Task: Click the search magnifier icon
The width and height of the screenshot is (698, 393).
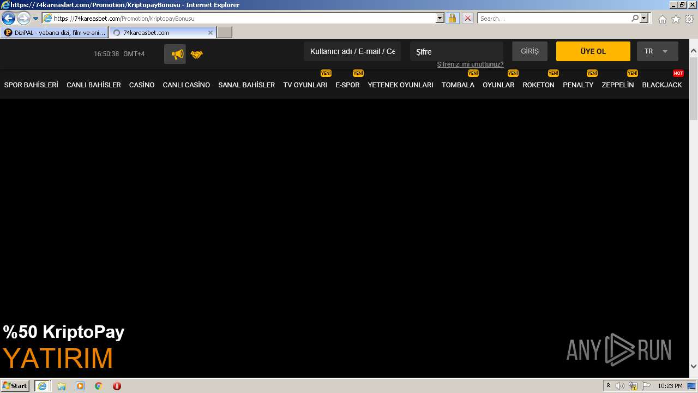Action: point(635,18)
